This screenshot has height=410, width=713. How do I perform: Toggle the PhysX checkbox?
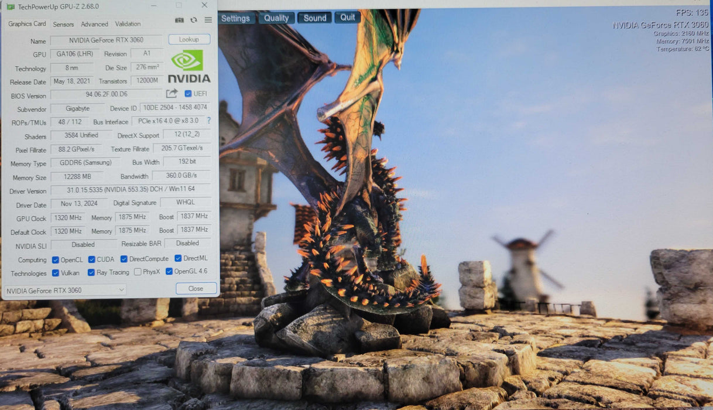click(138, 272)
